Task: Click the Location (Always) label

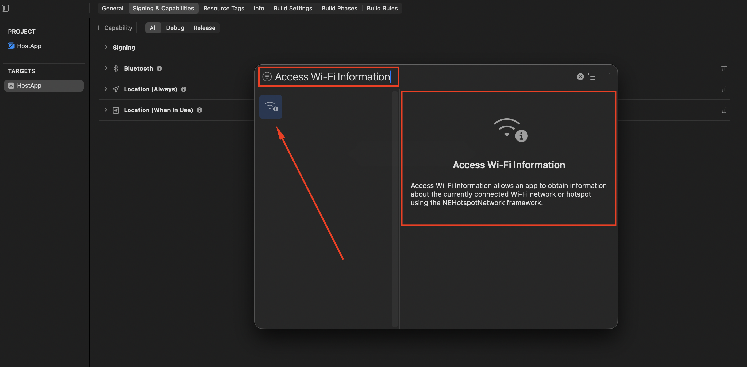Action: tap(151, 89)
